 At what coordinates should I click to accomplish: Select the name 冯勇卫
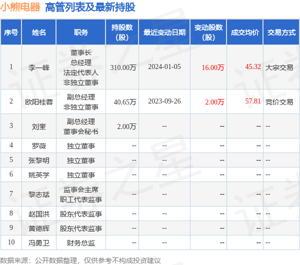[x=39, y=243]
